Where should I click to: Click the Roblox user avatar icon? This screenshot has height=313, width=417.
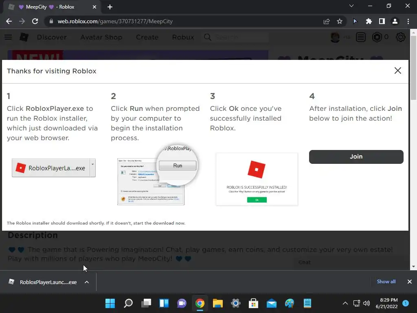pyautogui.click(x=335, y=37)
